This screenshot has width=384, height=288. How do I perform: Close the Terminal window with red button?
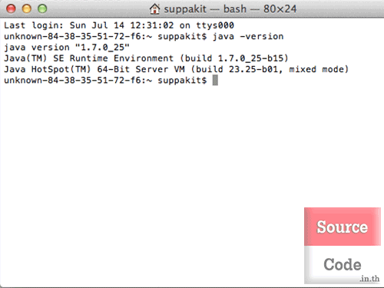[x=11, y=9]
